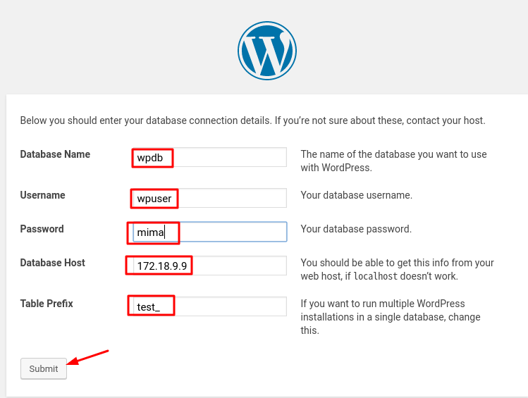Focus the Database Host field 172.18.9.9

(209, 266)
